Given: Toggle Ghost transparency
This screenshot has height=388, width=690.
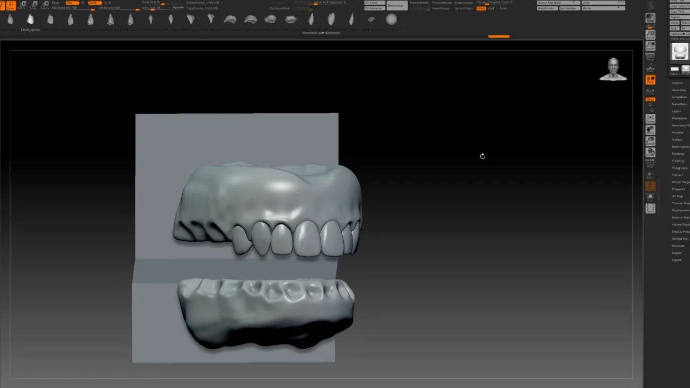Looking at the screenshot, I should pyautogui.click(x=651, y=186).
